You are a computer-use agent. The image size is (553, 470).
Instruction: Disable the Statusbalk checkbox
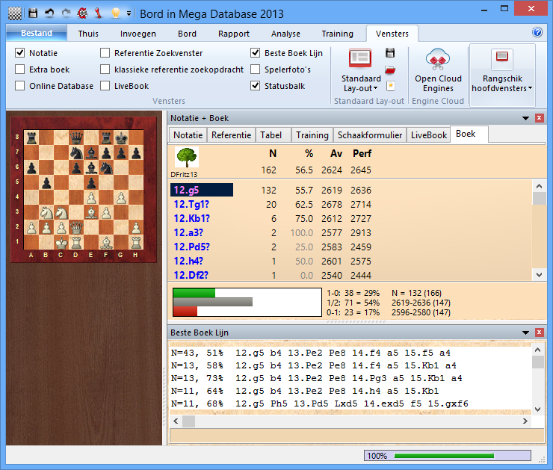[x=256, y=86]
